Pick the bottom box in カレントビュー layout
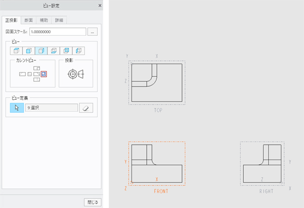Image resolution: width=304 pixels, height=208 pixels. (x=37, y=80)
